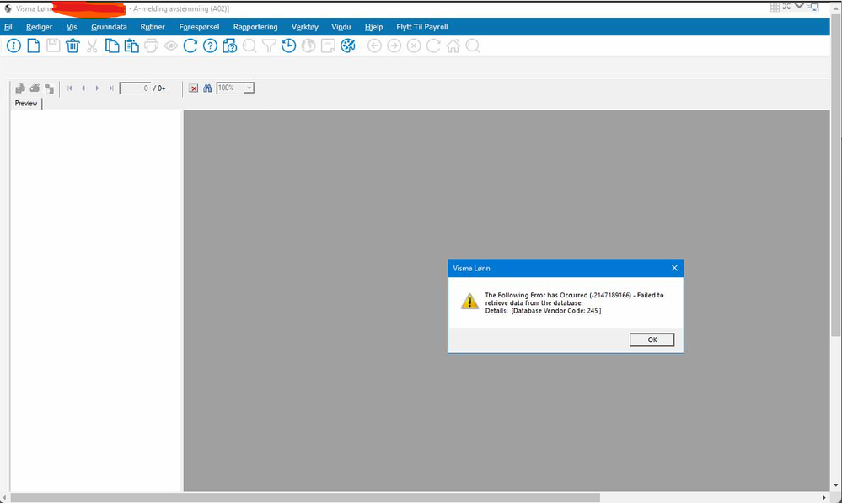Click the copy documents icon
The height and width of the screenshot is (503, 842).
coord(112,46)
